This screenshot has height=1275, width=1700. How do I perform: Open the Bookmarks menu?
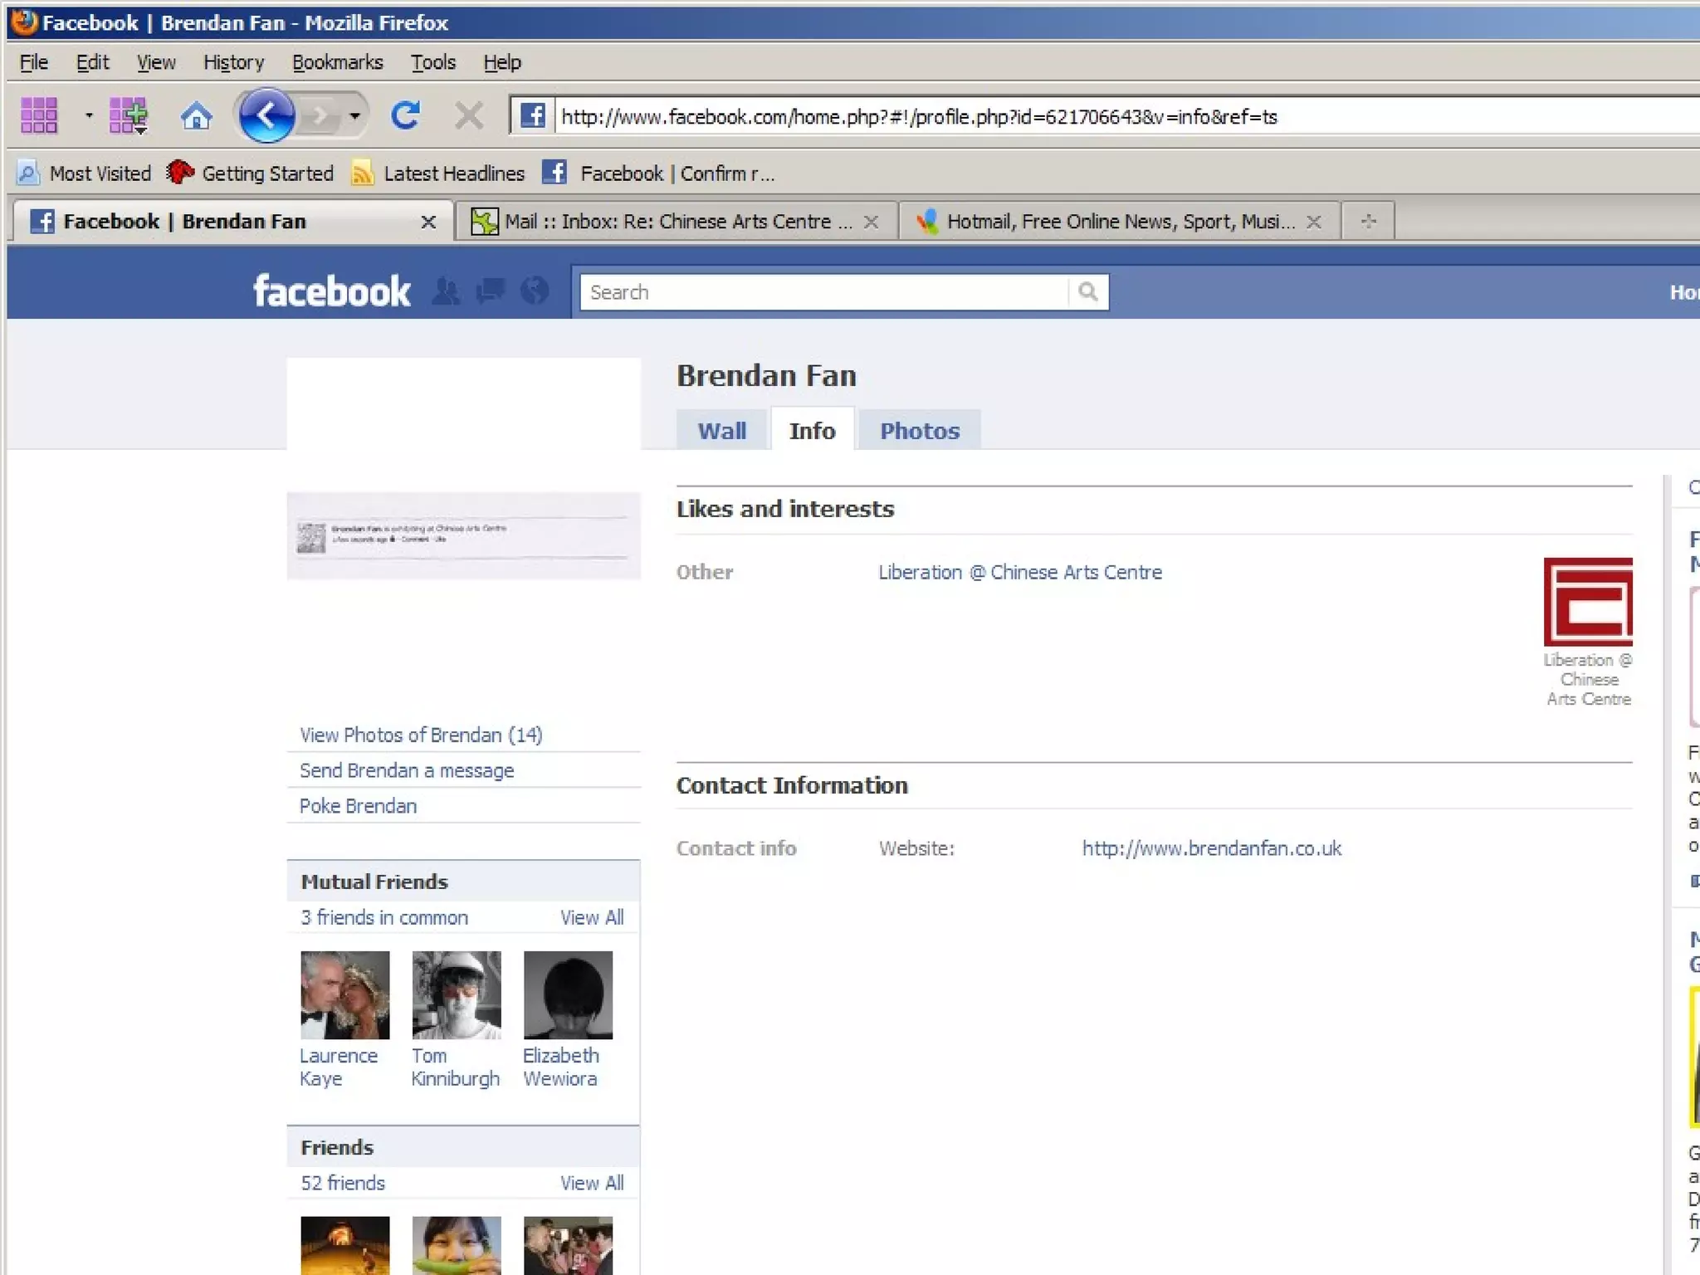pos(337,62)
